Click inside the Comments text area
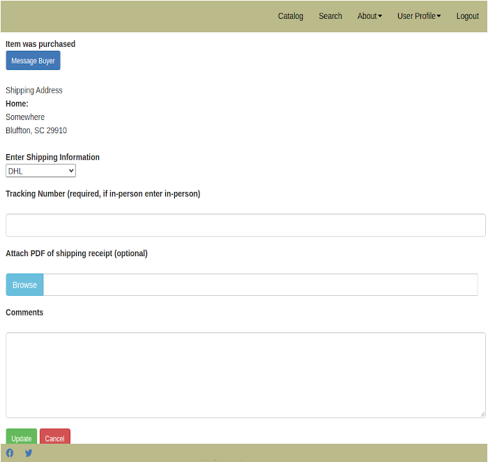 click(245, 375)
